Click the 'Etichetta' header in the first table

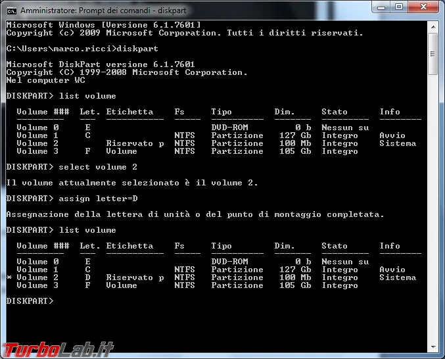pyautogui.click(x=129, y=112)
